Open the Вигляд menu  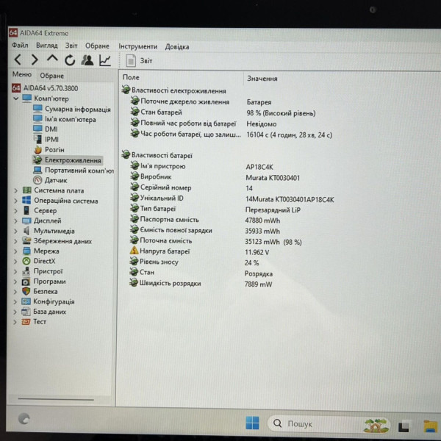tap(47, 46)
